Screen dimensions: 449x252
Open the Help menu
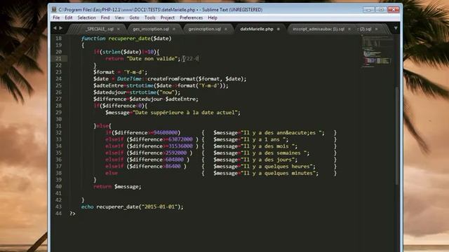212,17
